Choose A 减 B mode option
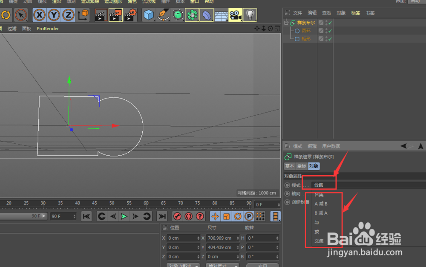 [x=321, y=203]
